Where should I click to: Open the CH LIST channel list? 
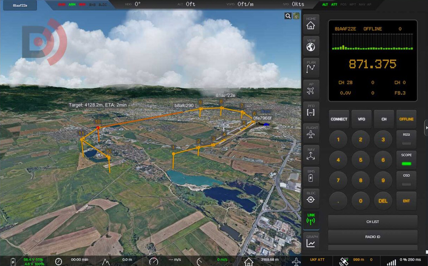tap(372, 222)
